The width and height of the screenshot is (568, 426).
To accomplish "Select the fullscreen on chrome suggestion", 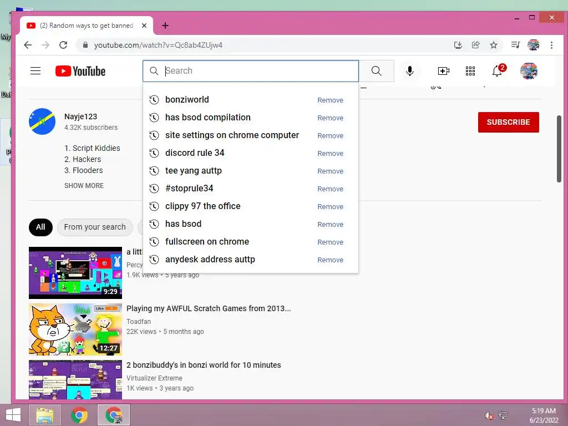I will 251,242.
